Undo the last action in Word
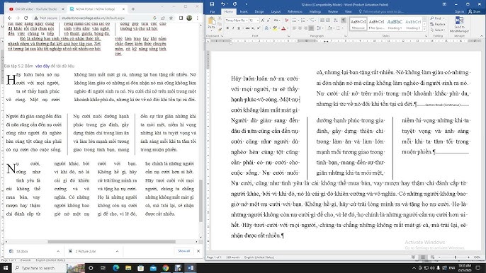The height and width of the screenshot is (273, 486). [x=223, y=4]
